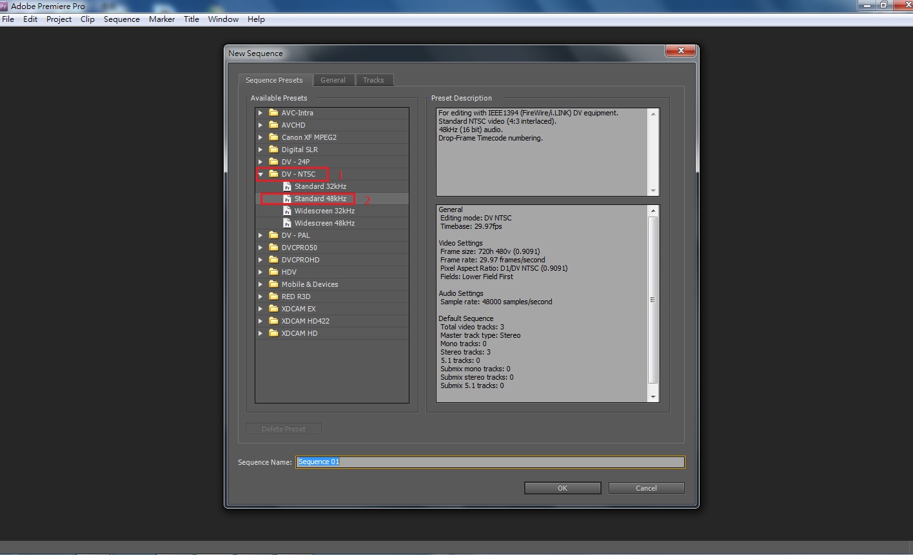This screenshot has height=555, width=913.
Task: Cancel the New Sequence dialog
Action: click(646, 488)
